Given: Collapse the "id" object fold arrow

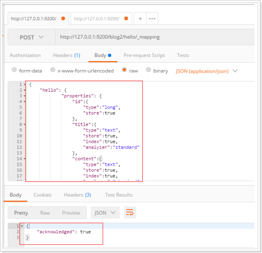Looking at the screenshot, I should 25,102.
